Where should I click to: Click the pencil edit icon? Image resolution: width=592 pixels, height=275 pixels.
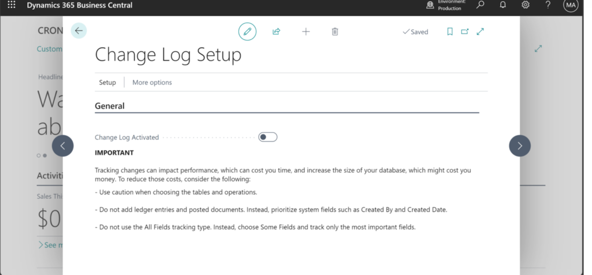coord(247,32)
